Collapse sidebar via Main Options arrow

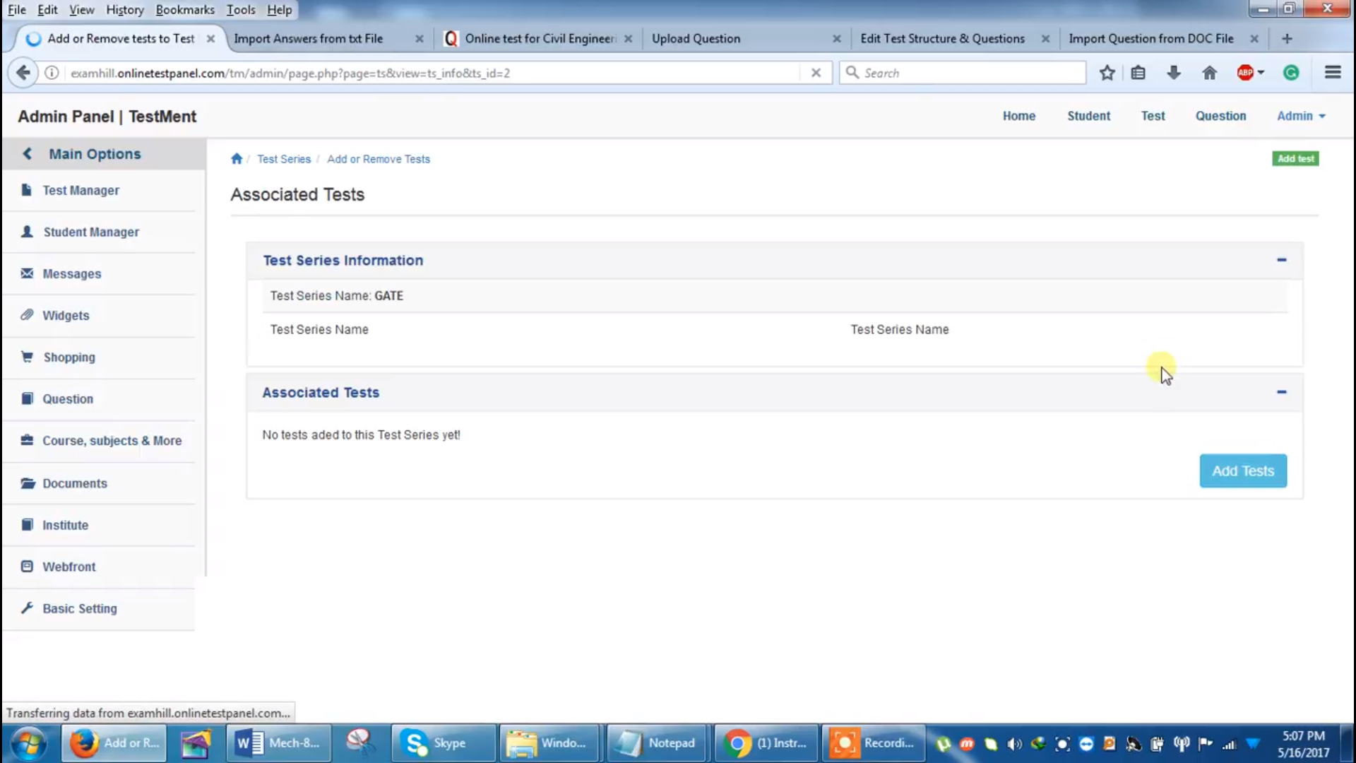(x=28, y=154)
